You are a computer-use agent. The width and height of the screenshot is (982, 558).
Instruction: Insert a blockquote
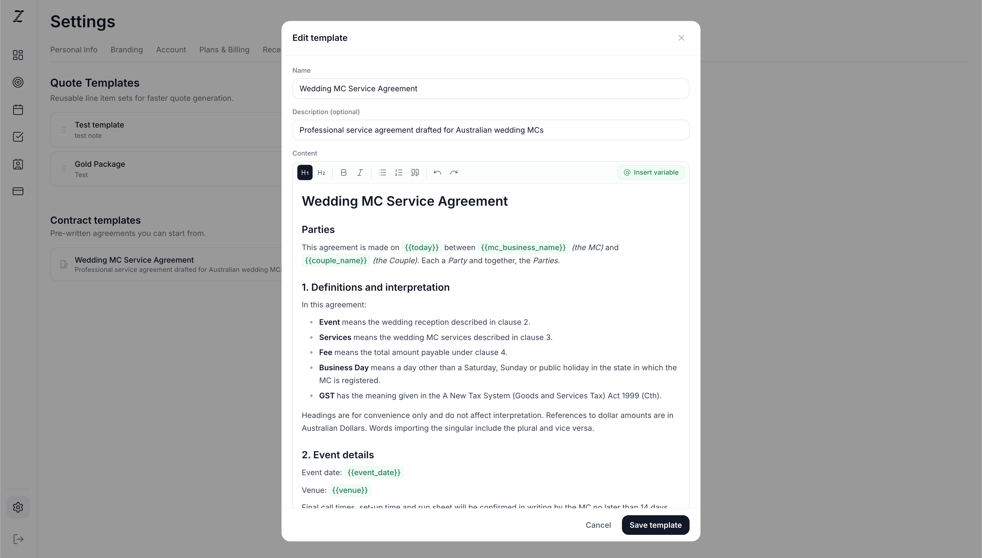point(415,172)
